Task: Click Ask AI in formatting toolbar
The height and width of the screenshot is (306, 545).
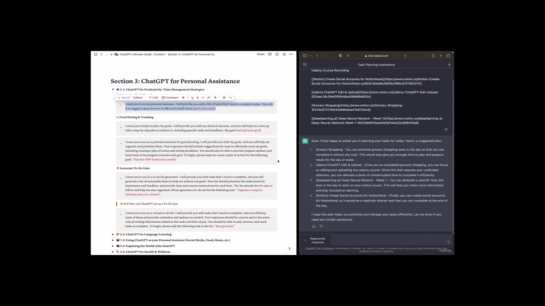Action: pos(124,98)
